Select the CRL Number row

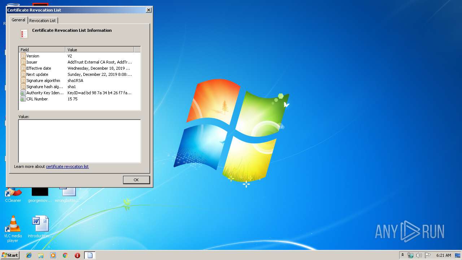(79, 99)
